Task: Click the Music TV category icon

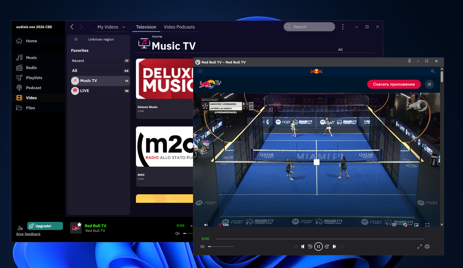Action: [x=75, y=81]
